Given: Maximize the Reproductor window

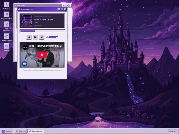Looking at the screenshot, I should 62,9.
